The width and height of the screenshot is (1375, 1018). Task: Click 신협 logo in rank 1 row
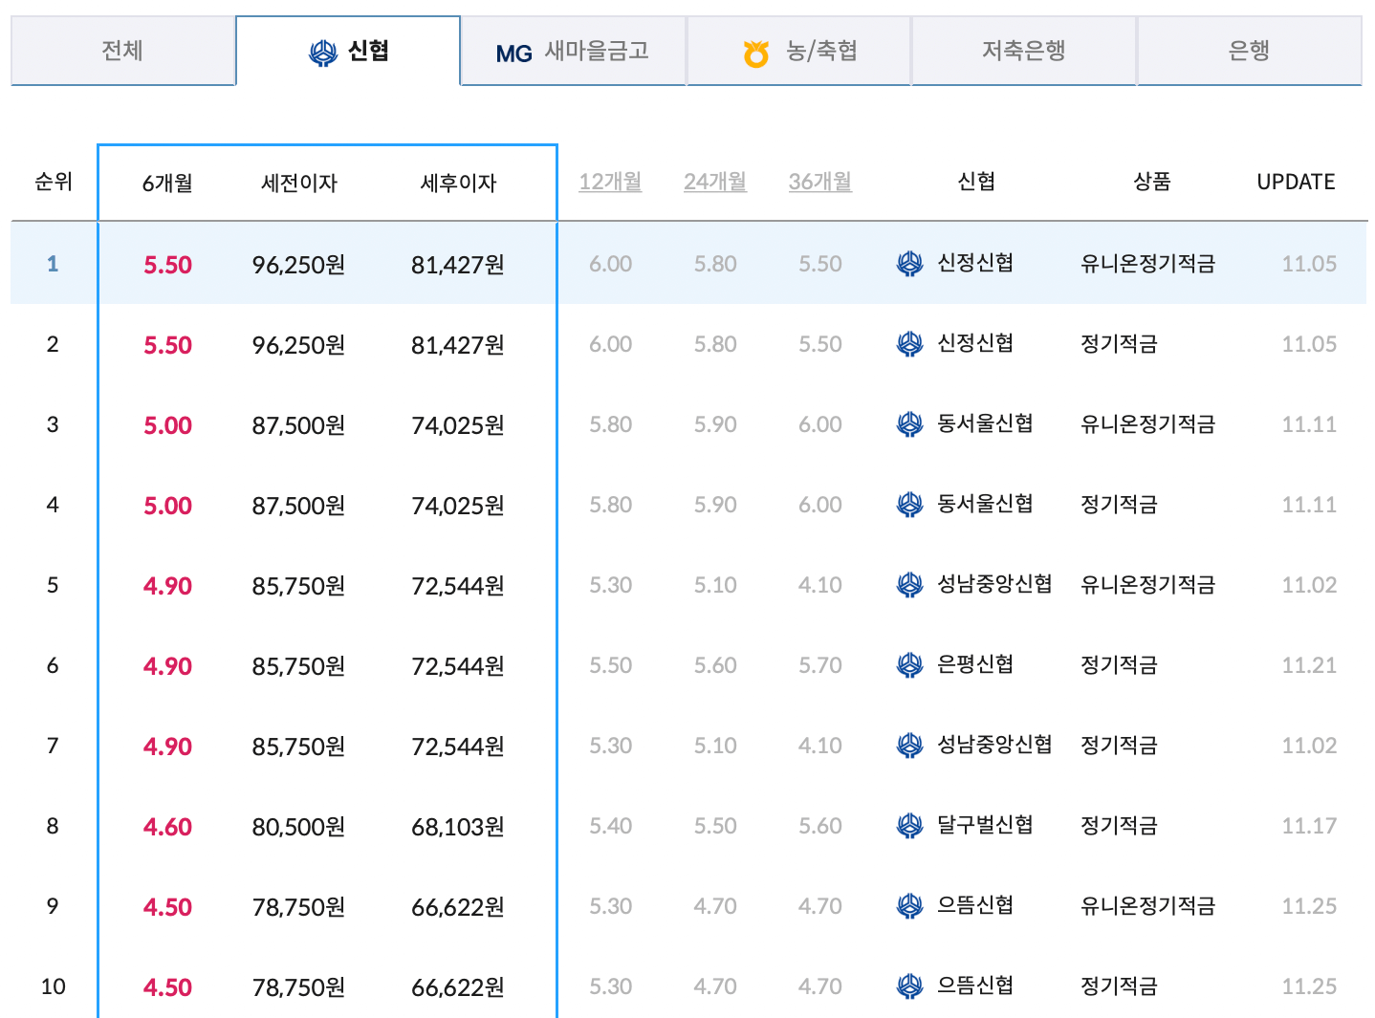pyautogui.click(x=909, y=263)
